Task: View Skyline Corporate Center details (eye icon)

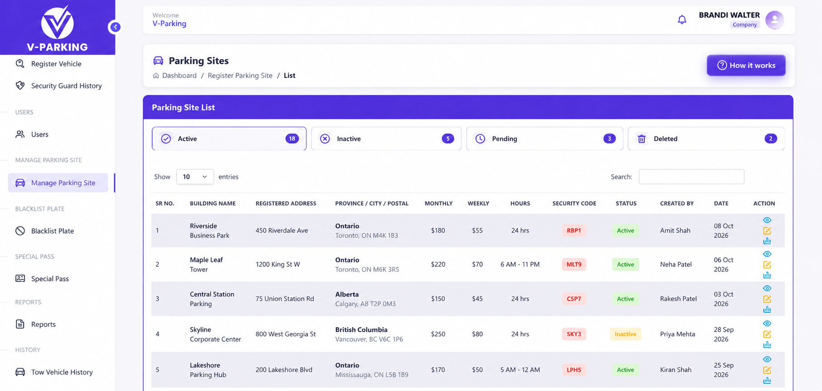Action: click(x=767, y=324)
